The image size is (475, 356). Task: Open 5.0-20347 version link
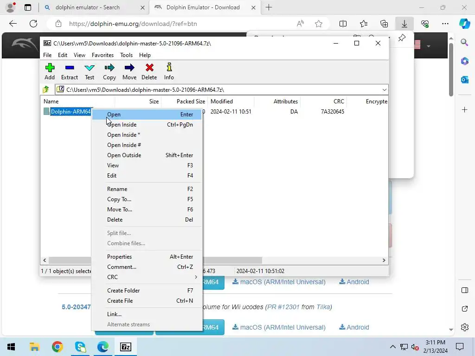(x=76, y=307)
